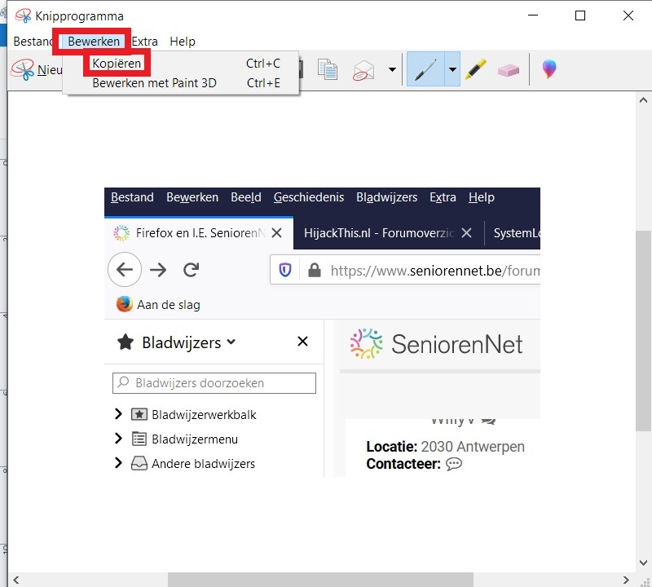Click the vertical scrollbar thumb
The image size is (652, 587).
pyautogui.click(x=643, y=326)
